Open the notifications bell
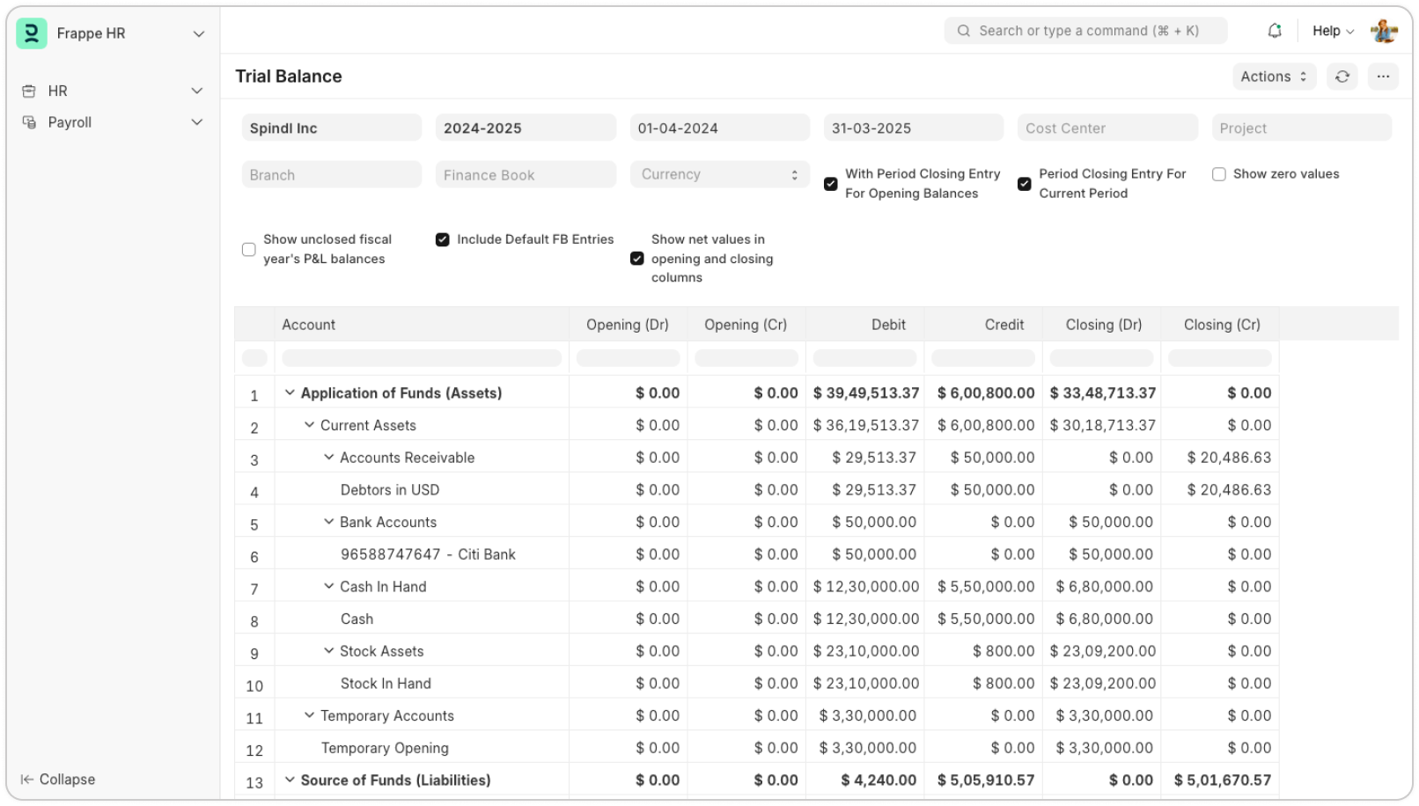The image size is (1419, 806). click(1274, 31)
